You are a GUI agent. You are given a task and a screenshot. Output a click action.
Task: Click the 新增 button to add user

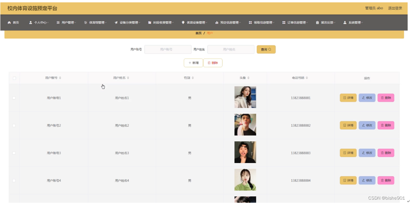click(193, 63)
